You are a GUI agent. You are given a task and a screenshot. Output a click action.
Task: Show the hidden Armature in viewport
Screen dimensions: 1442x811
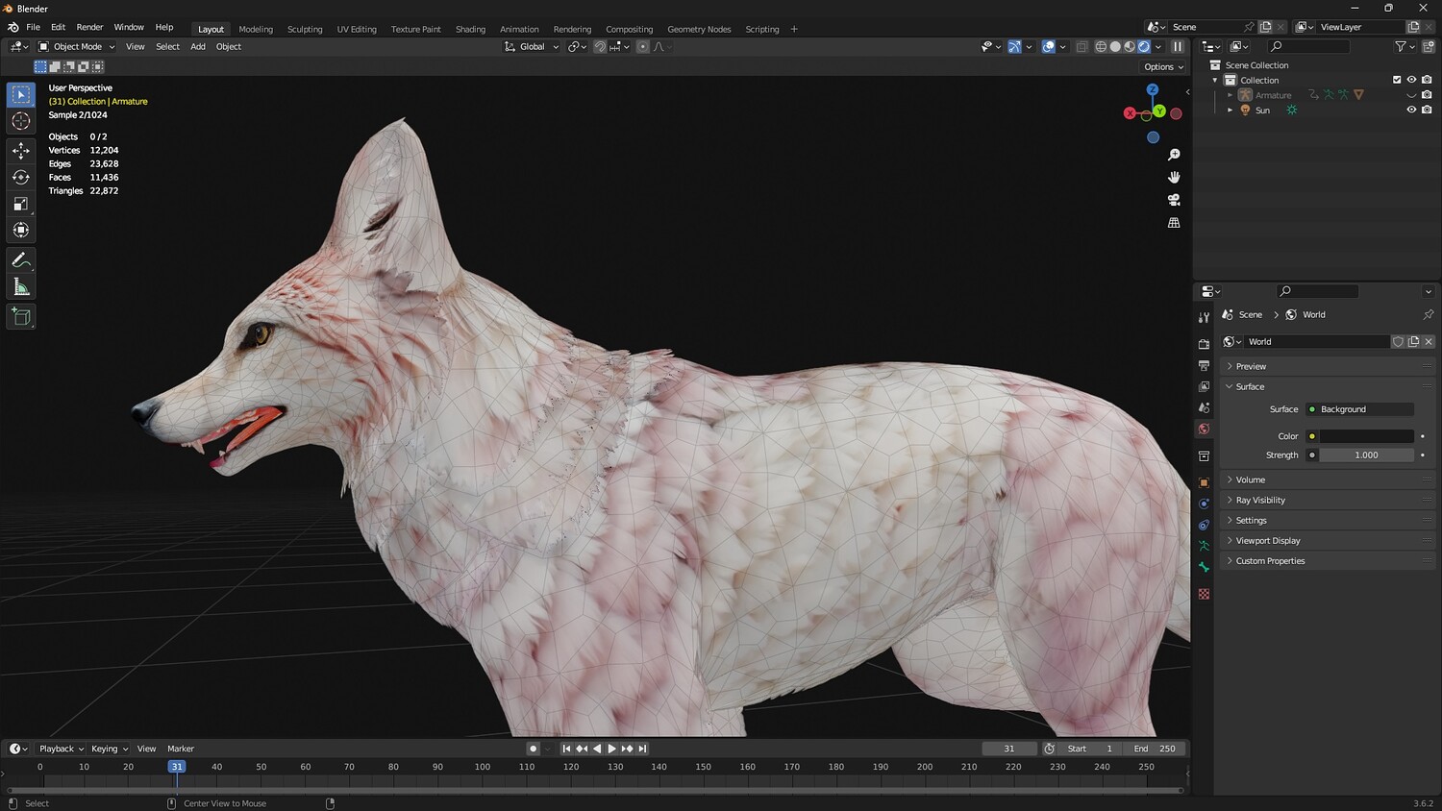tap(1411, 95)
